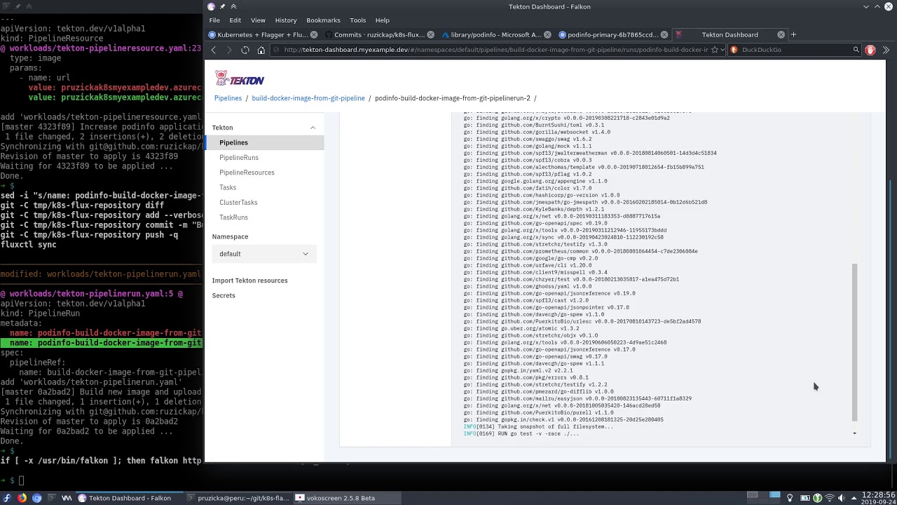Image resolution: width=897 pixels, height=505 pixels.
Task: Reload the Tekton Dashboard page
Action: point(245,50)
